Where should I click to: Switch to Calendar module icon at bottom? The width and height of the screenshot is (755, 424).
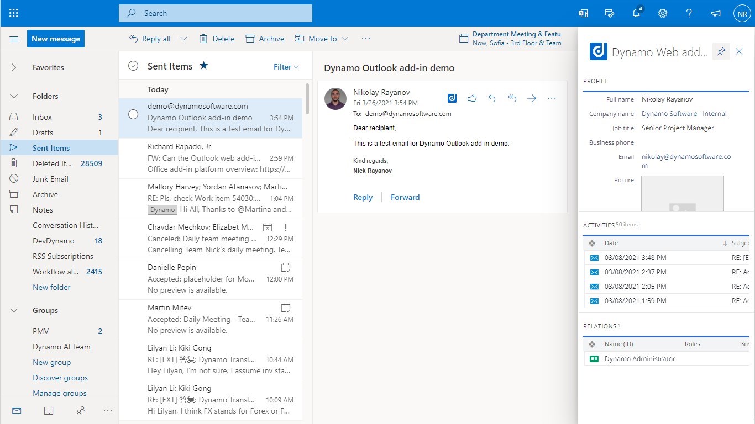pos(49,411)
